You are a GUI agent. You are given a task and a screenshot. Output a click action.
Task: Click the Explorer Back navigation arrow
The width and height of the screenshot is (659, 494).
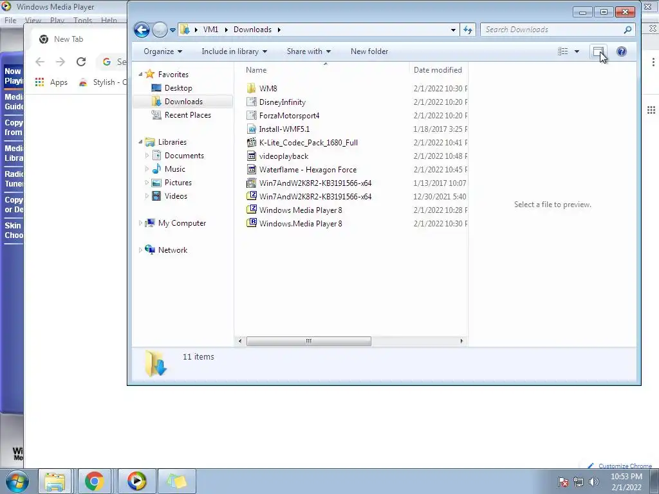(x=142, y=30)
